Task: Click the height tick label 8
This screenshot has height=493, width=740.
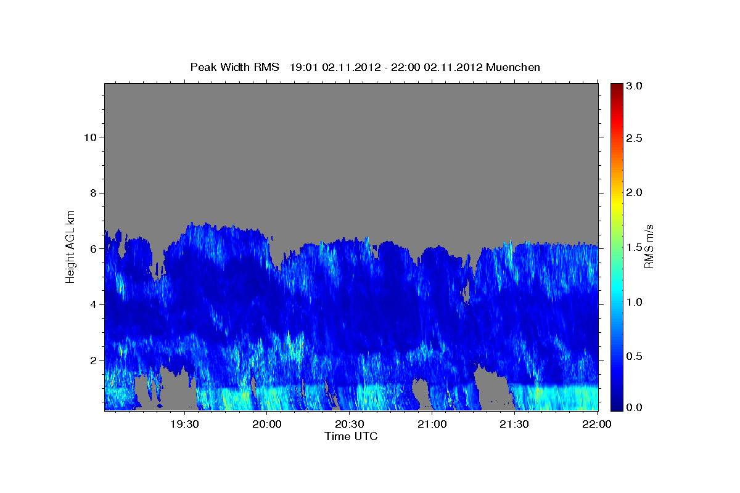Action: (x=93, y=193)
